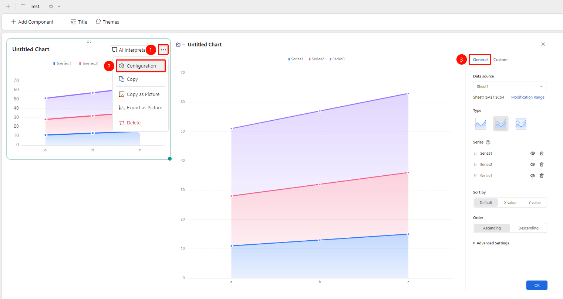Screen dimensions: 563x299
Task: Toggle visibility of Series1
Action: click(x=533, y=153)
